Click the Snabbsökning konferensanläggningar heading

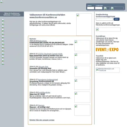[x=105, y=16]
